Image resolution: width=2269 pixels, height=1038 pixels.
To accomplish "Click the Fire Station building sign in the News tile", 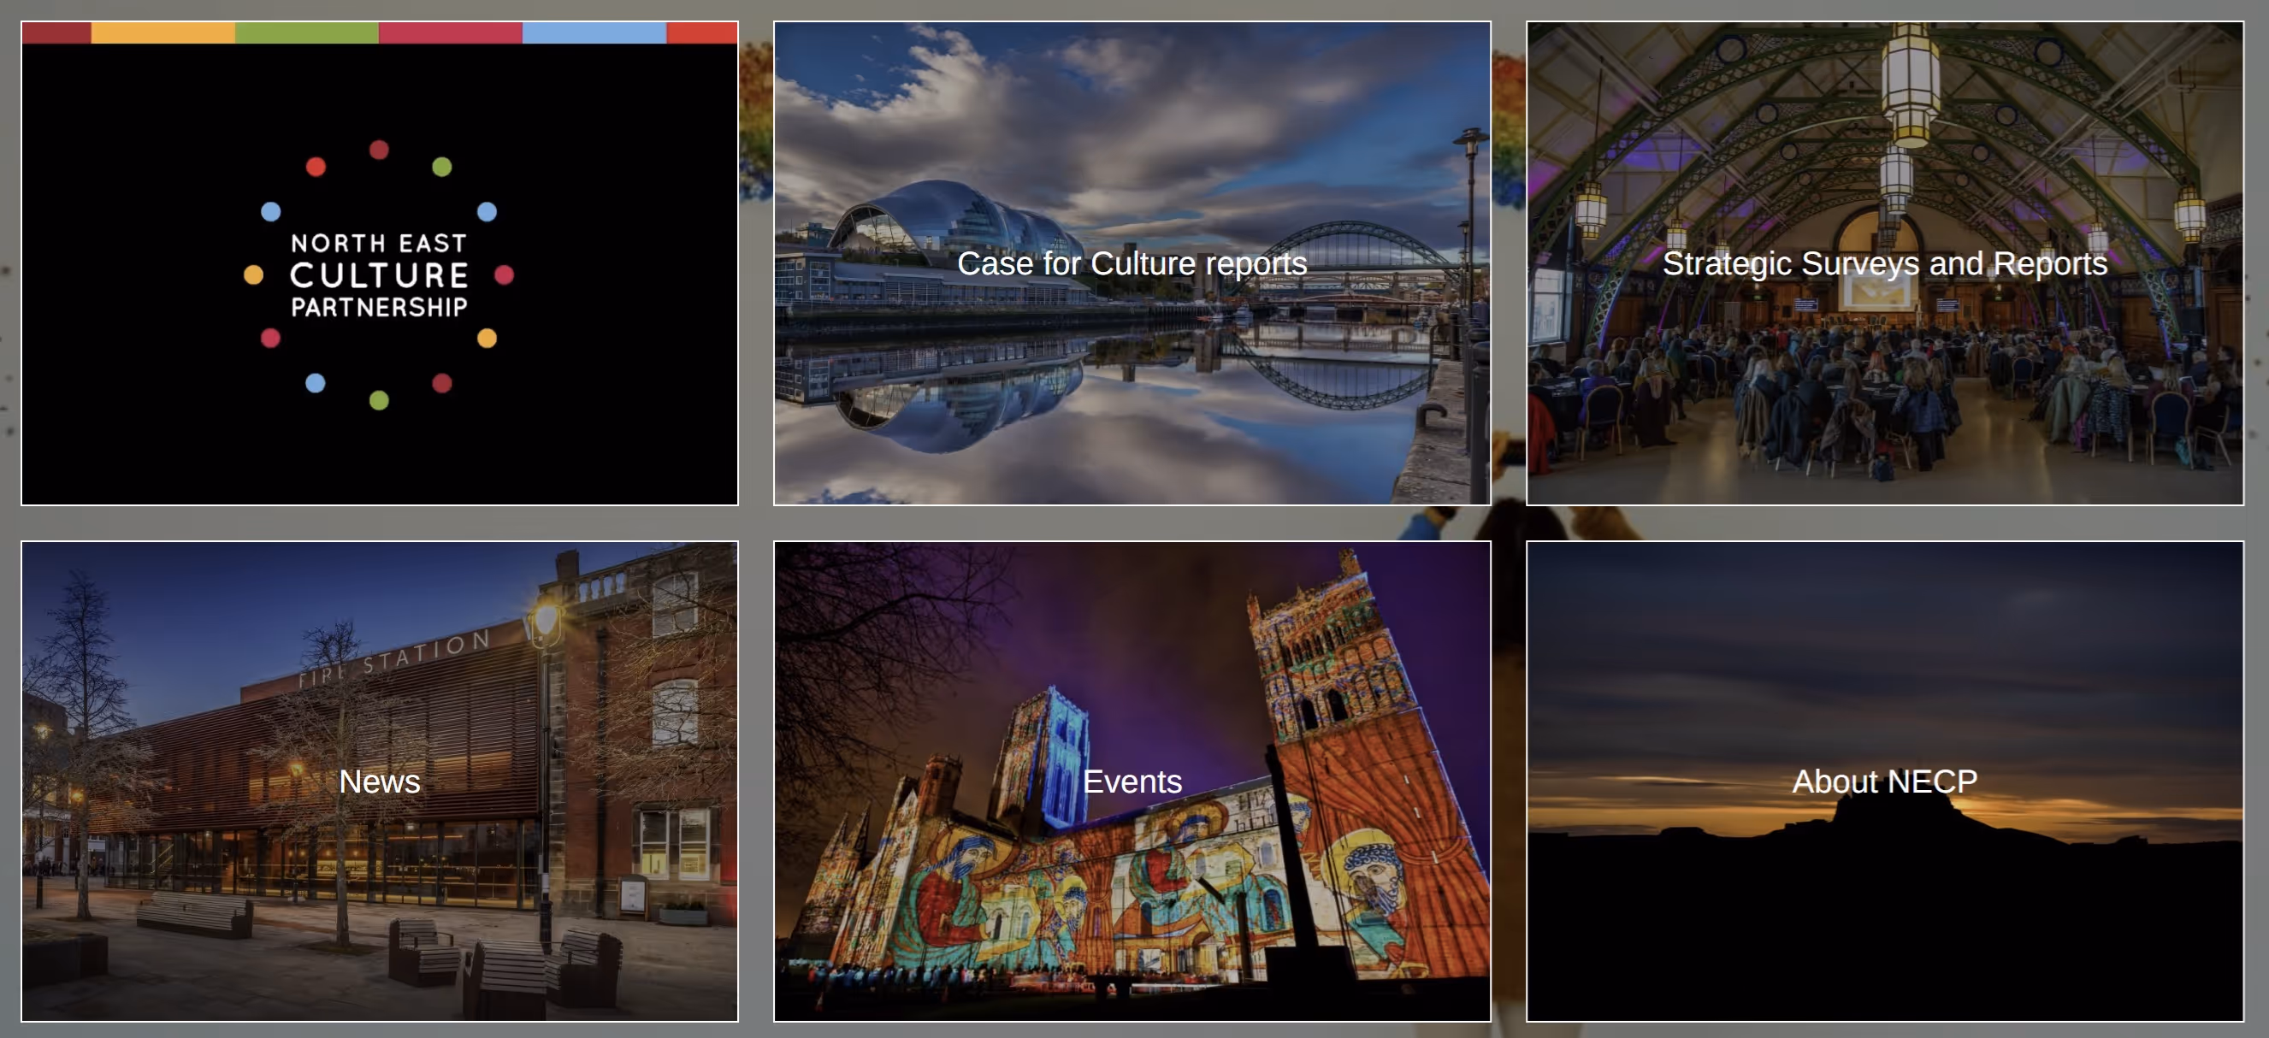I will [x=394, y=658].
